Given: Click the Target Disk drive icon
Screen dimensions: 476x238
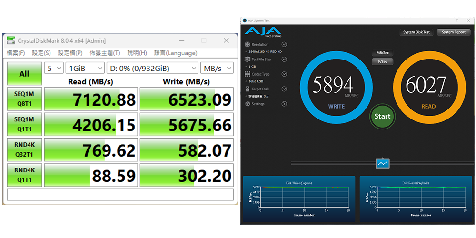Looking at the screenshot, I should [x=248, y=89].
